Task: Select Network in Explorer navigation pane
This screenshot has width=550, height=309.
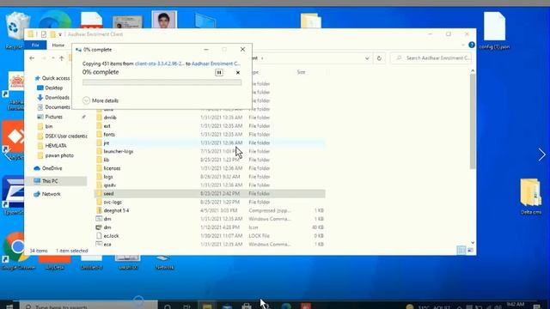Action: 47,194
